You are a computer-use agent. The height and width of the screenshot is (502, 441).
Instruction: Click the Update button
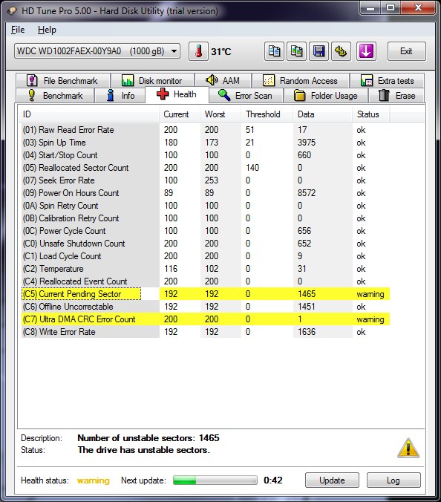click(332, 480)
